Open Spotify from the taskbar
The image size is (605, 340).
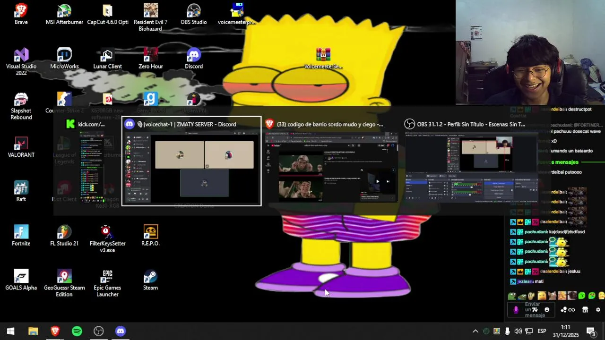(77, 331)
